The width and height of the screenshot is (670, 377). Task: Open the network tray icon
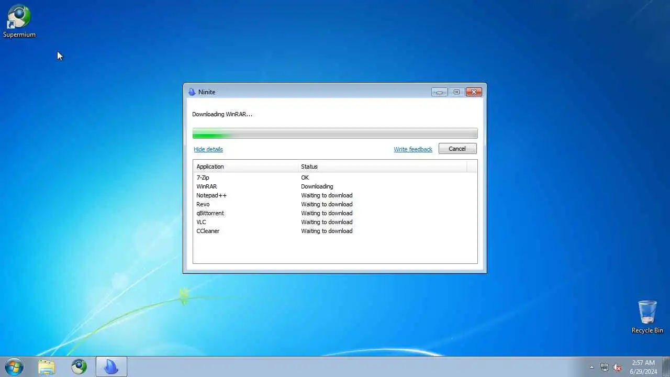point(605,367)
